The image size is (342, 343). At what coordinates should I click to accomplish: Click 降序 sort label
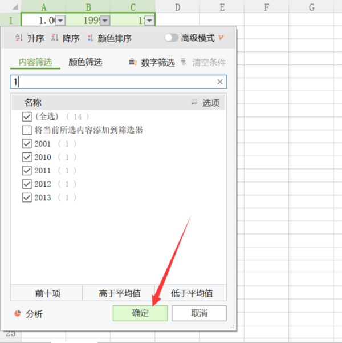[71, 38]
